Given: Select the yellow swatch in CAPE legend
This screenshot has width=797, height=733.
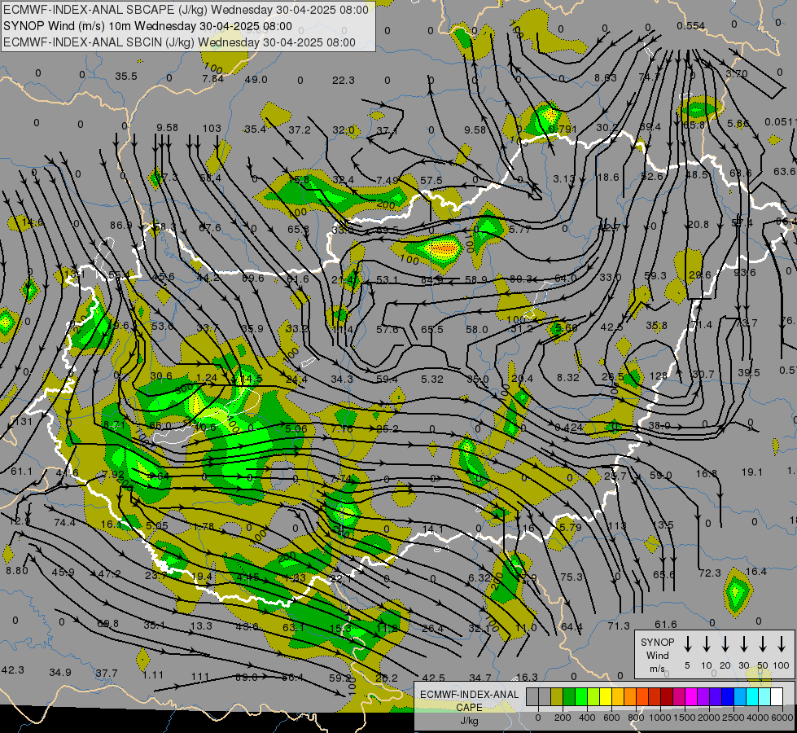Looking at the screenshot, I should [606, 697].
